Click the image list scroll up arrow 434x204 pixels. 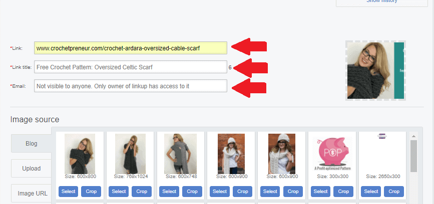413,136
